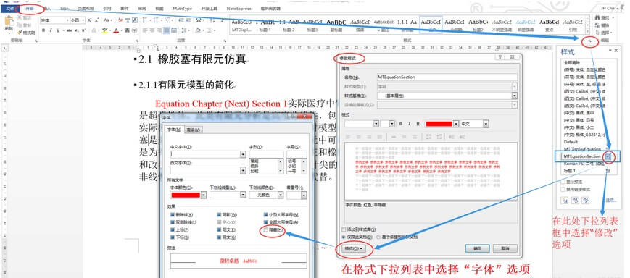Click the Format Painter icon
This screenshot has width=630, height=278.
click(20, 33)
